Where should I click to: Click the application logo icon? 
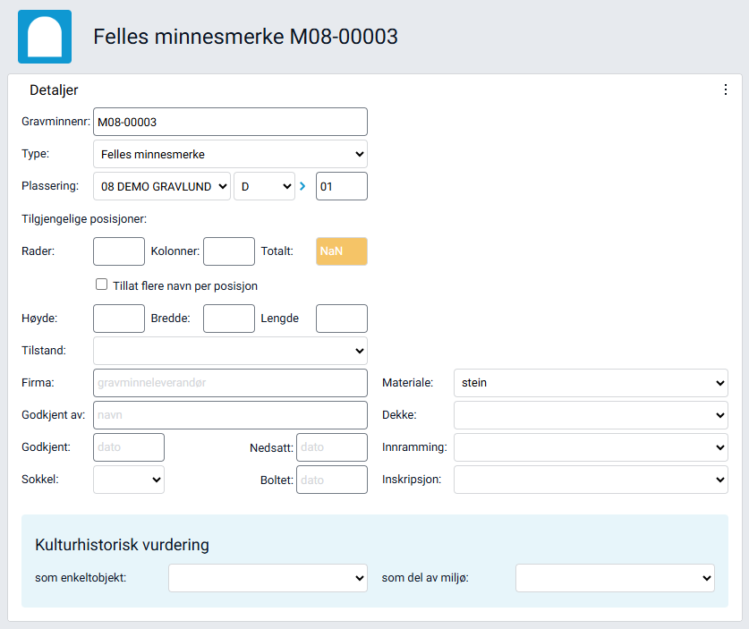(44, 37)
